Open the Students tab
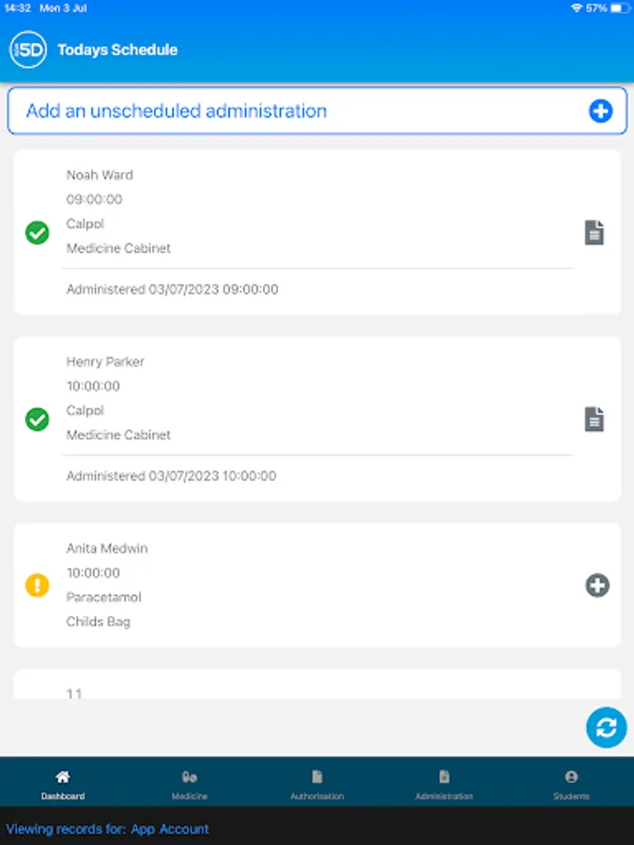 [571, 785]
